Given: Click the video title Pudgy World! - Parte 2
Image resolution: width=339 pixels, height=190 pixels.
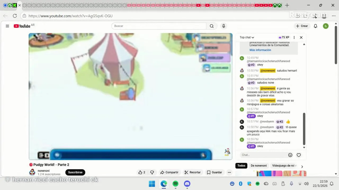Looking at the screenshot, I should (x=51, y=165).
